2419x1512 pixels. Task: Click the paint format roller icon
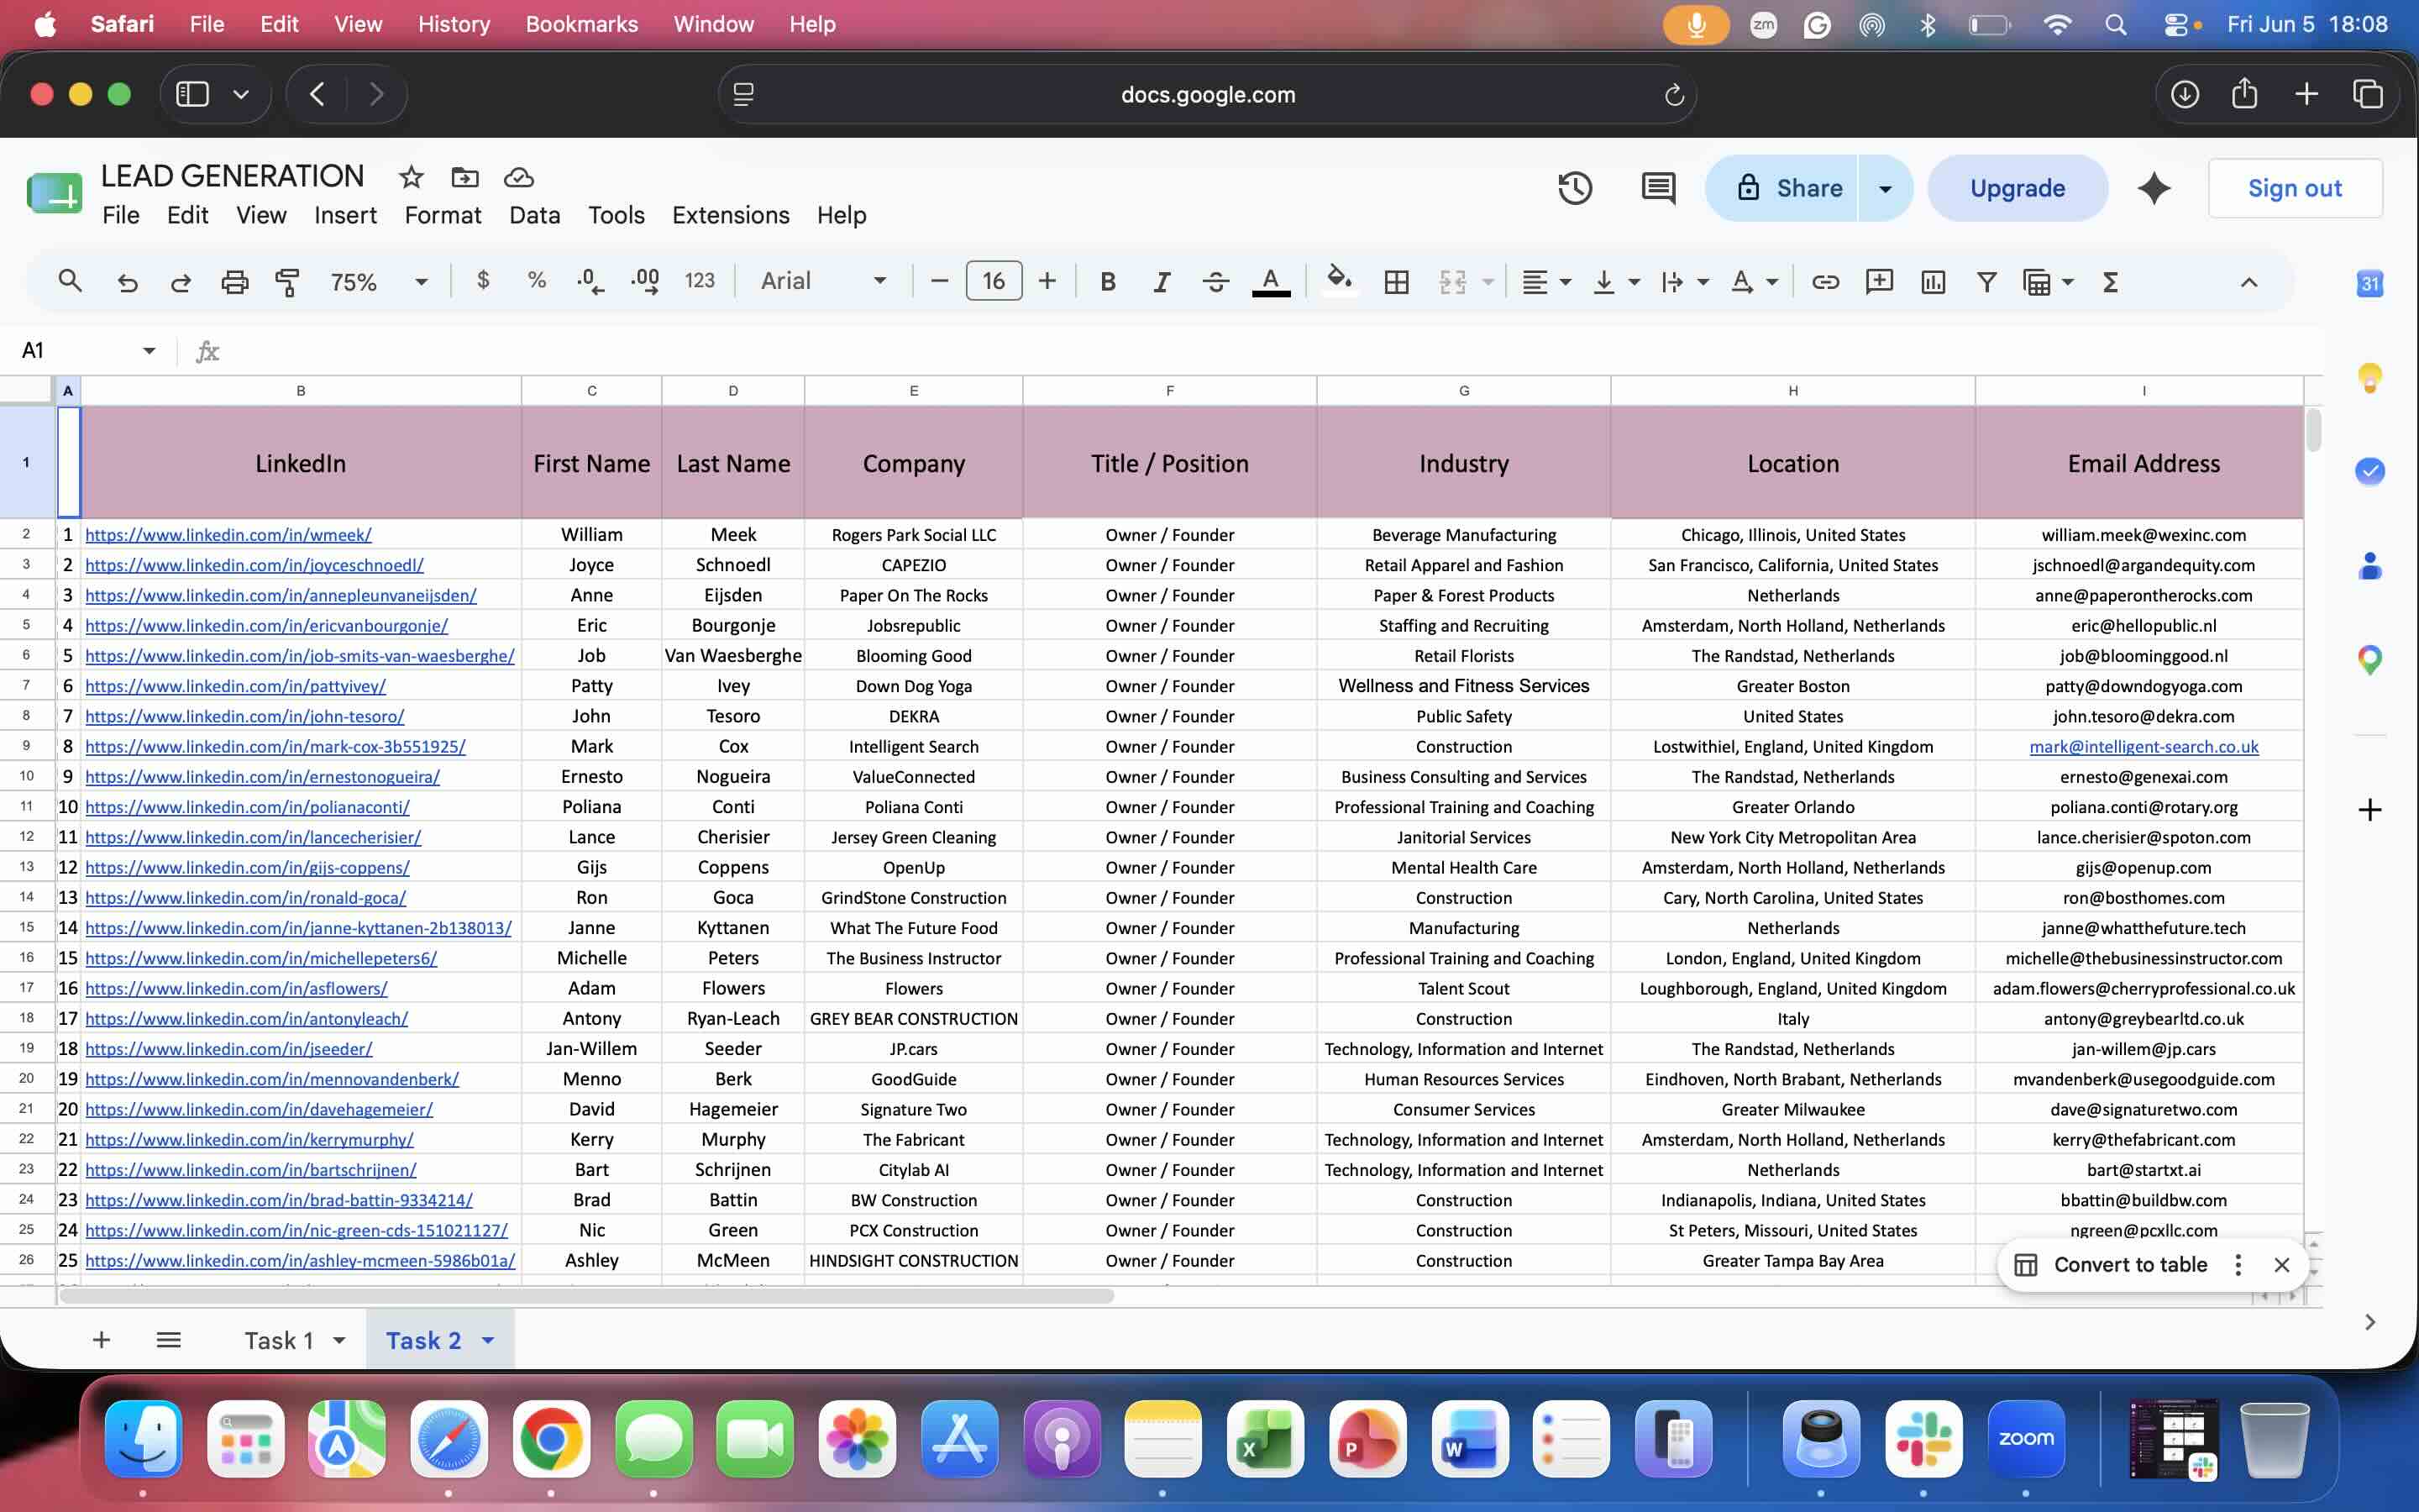click(288, 282)
